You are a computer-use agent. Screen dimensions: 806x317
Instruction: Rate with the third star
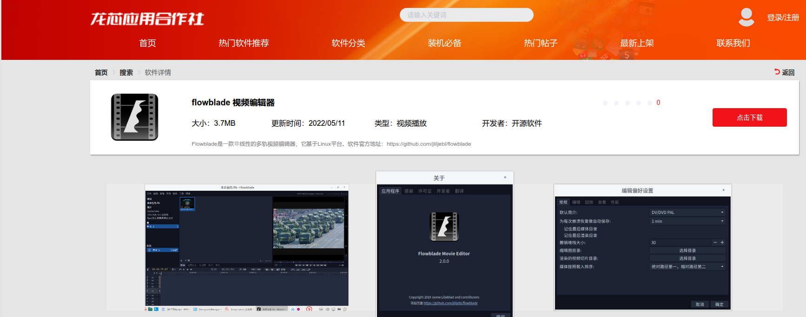click(x=628, y=103)
